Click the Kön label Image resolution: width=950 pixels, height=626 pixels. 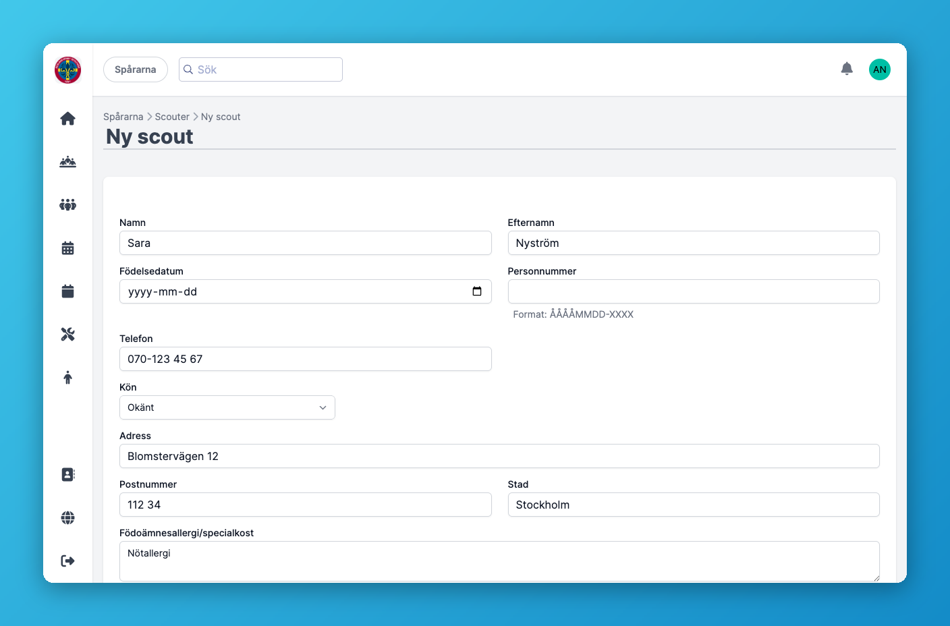click(128, 387)
